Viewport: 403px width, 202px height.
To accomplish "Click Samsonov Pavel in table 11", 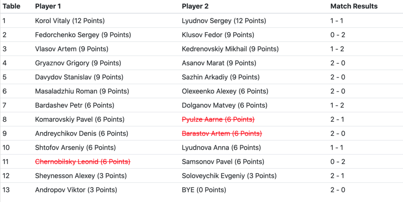I will click(x=223, y=162).
